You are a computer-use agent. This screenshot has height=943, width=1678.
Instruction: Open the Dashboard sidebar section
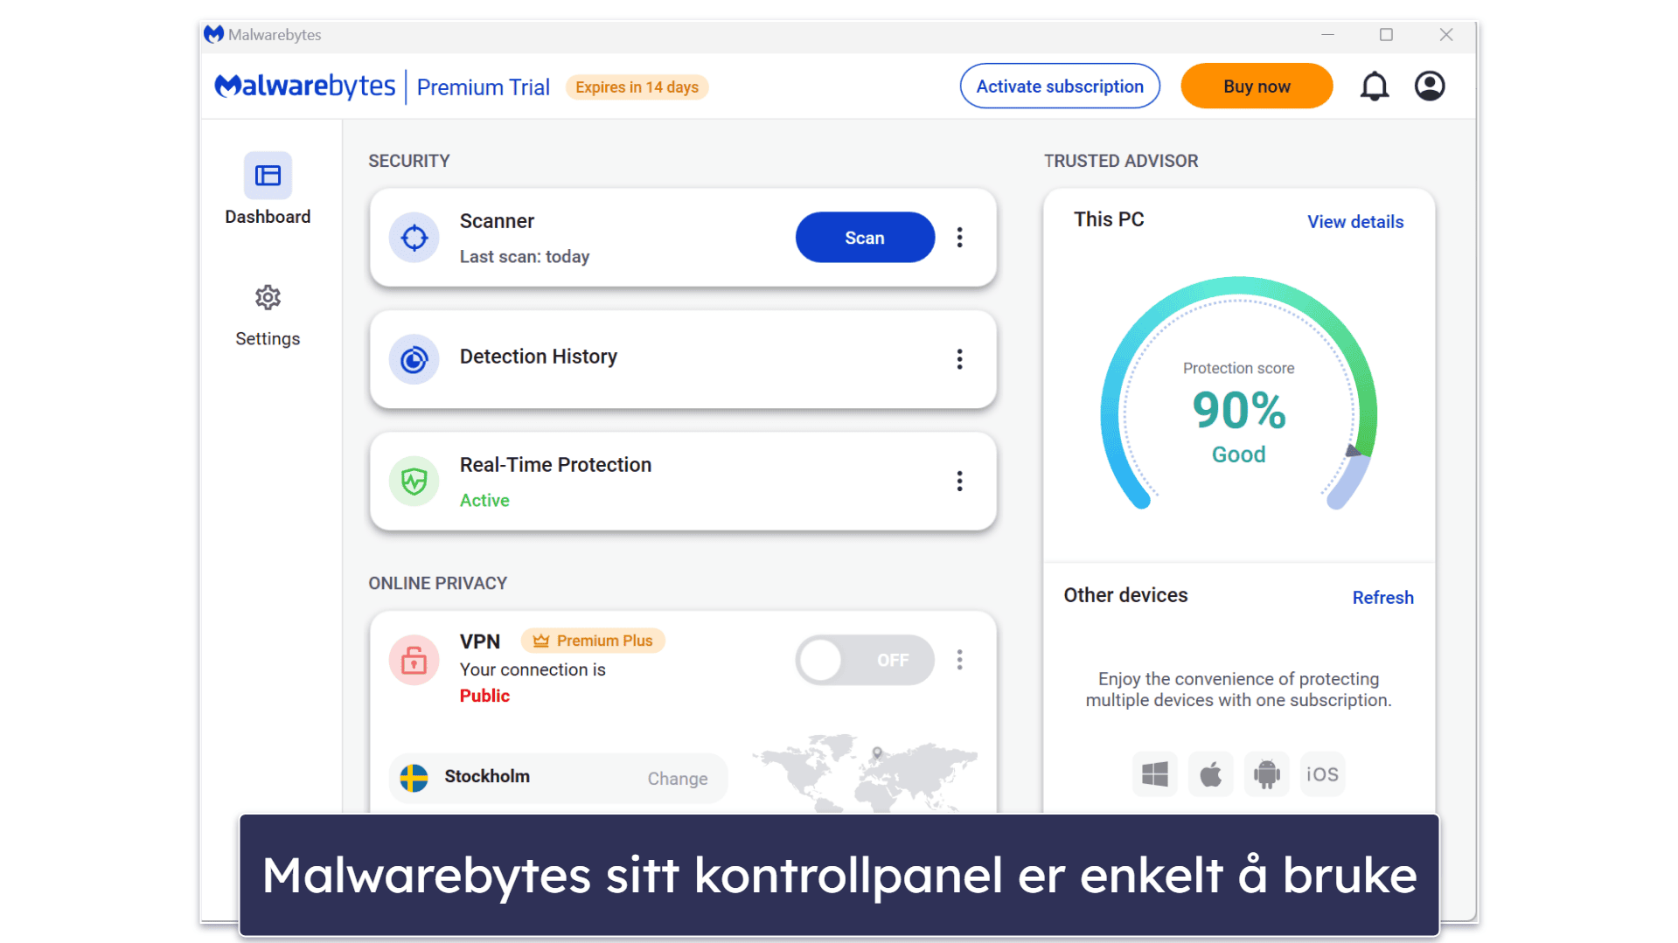click(x=268, y=190)
